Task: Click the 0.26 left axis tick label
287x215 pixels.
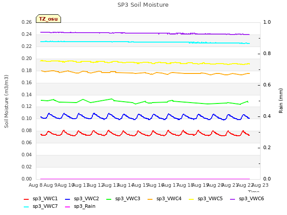Action: coord(26,22)
